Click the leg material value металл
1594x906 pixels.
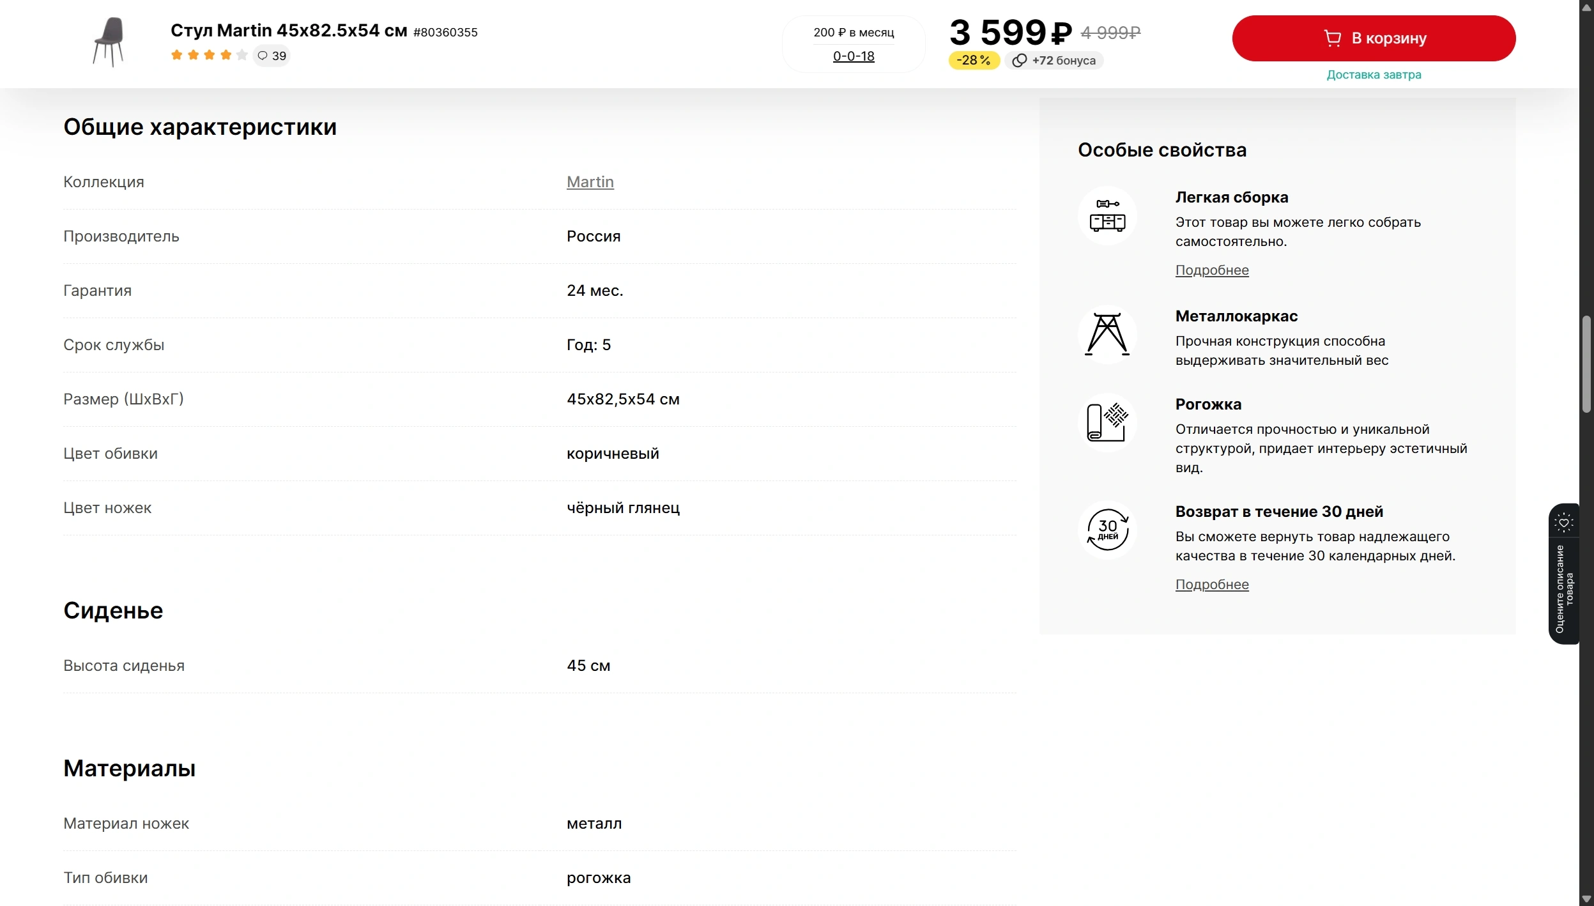[x=594, y=824]
